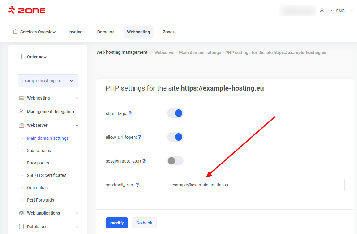Image resolution: width=357 pixels, height=234 pixels.
Task: Open help for session.auto_start
Action: click(x=144, y=161)
